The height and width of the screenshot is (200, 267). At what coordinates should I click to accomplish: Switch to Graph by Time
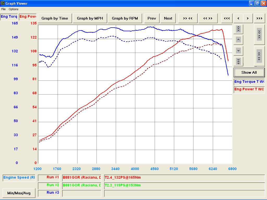[55, 18]
